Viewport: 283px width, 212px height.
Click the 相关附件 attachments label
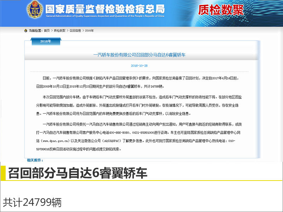pyautogui.click(x=35, y=160)
